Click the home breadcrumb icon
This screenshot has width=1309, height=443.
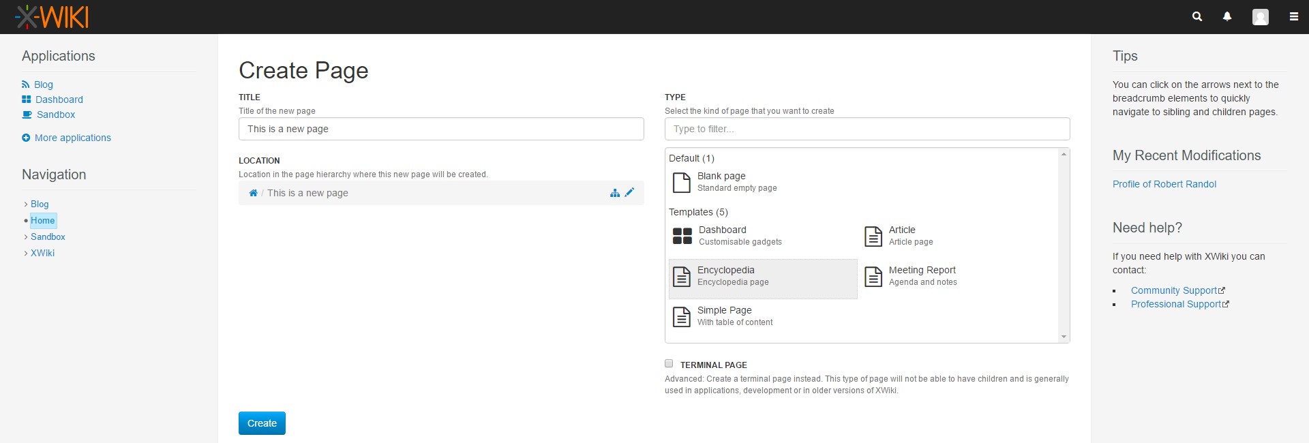[253, 193]
